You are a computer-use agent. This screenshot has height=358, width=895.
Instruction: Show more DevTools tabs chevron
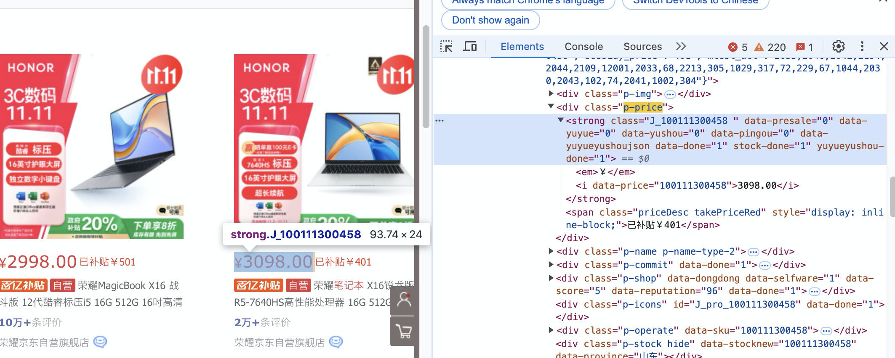pos(681,46)
